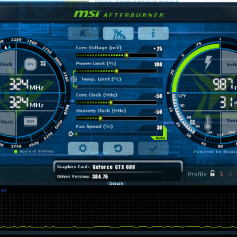Reset settings with circular arrow button
Screen dimensions: 237x237
(x=118, y=148)
